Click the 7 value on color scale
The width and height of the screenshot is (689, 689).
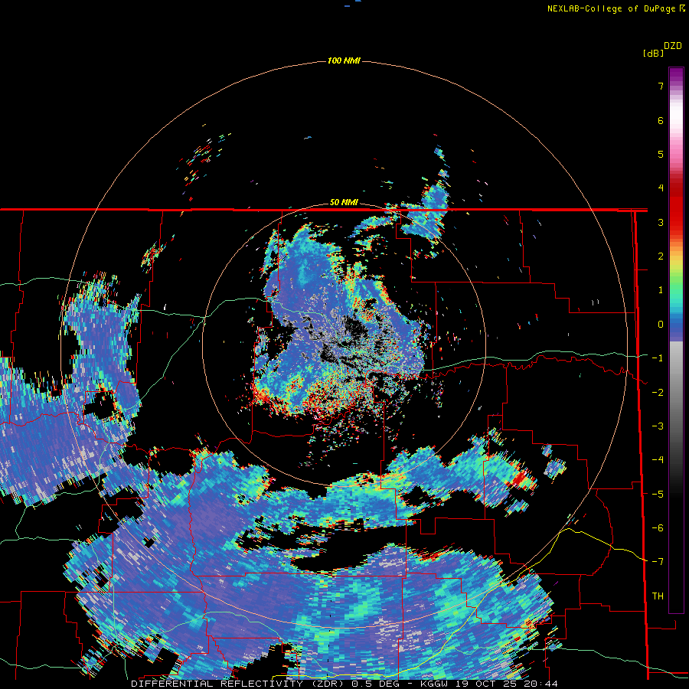click(x=661, y=86)
